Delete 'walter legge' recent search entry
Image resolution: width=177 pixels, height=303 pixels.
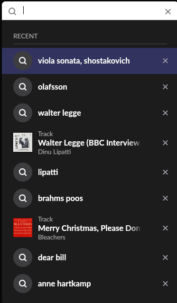point(165,113)
